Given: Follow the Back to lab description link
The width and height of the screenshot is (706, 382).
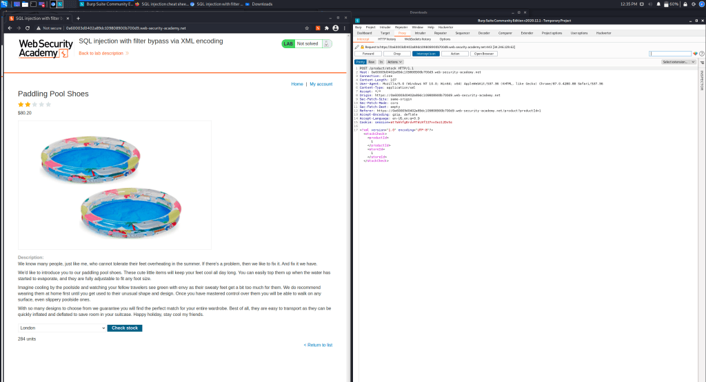Looking at the screenshot, I should click(103, 53).
